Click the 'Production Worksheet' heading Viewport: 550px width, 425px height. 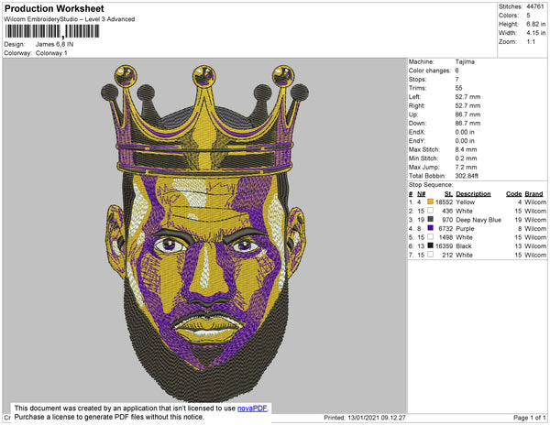click(x=54, y=8)
